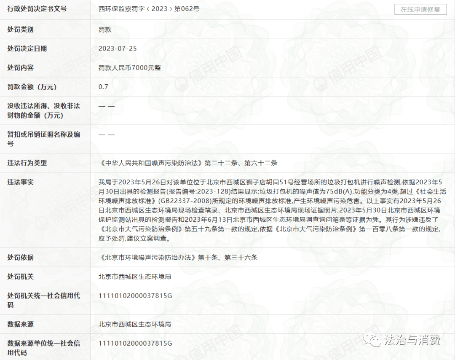Click the 数据来源 label
455x360 pixels.
coord(20,324)
